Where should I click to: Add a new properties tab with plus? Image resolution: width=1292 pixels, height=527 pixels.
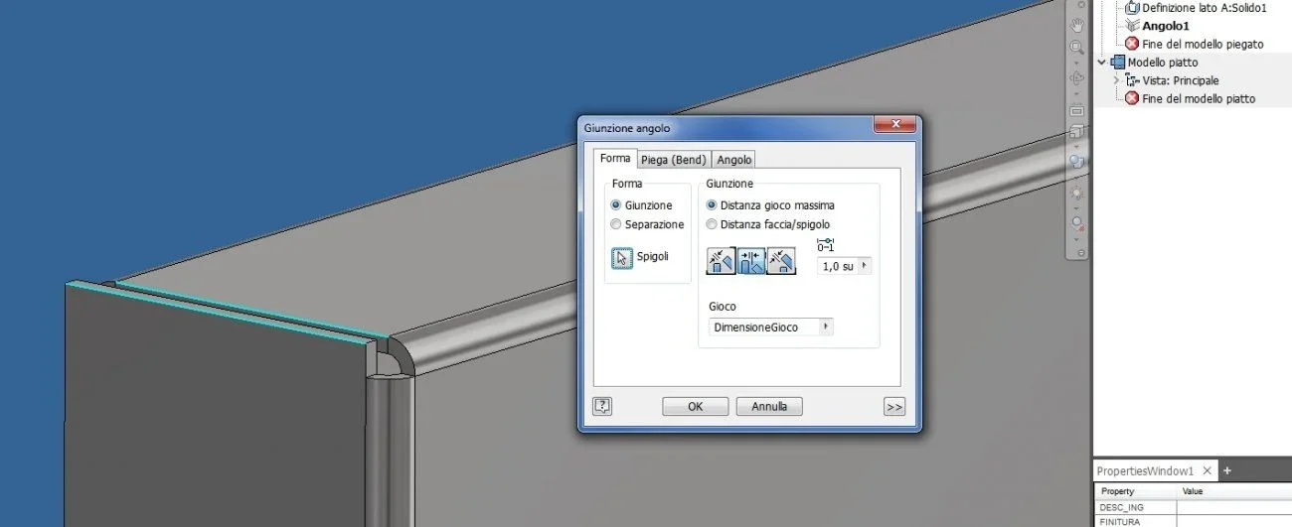click(x=1226, y=470)
